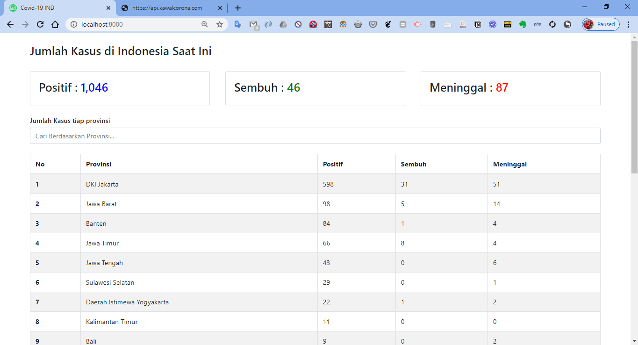The width and height of the screenshot is (638, 345).
Task: Open the Paused profile button
Action: click(x=601, y=24)
